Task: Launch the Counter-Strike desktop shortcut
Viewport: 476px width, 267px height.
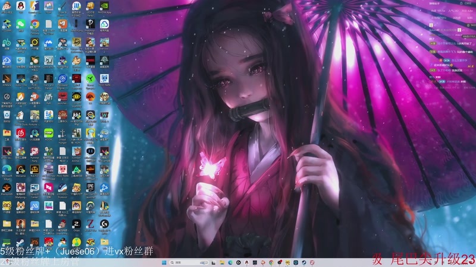Action: click(x=35, y=6)
